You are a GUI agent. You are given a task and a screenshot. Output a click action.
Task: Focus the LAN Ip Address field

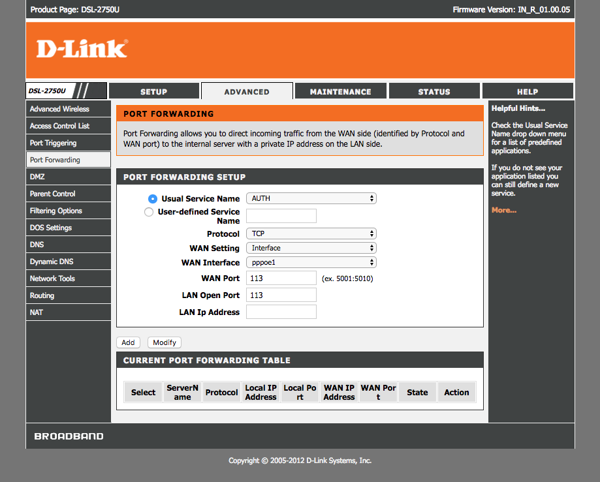coord(281,312)
